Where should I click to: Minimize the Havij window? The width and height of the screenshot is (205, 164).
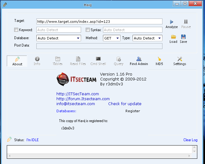click(177, 3)
